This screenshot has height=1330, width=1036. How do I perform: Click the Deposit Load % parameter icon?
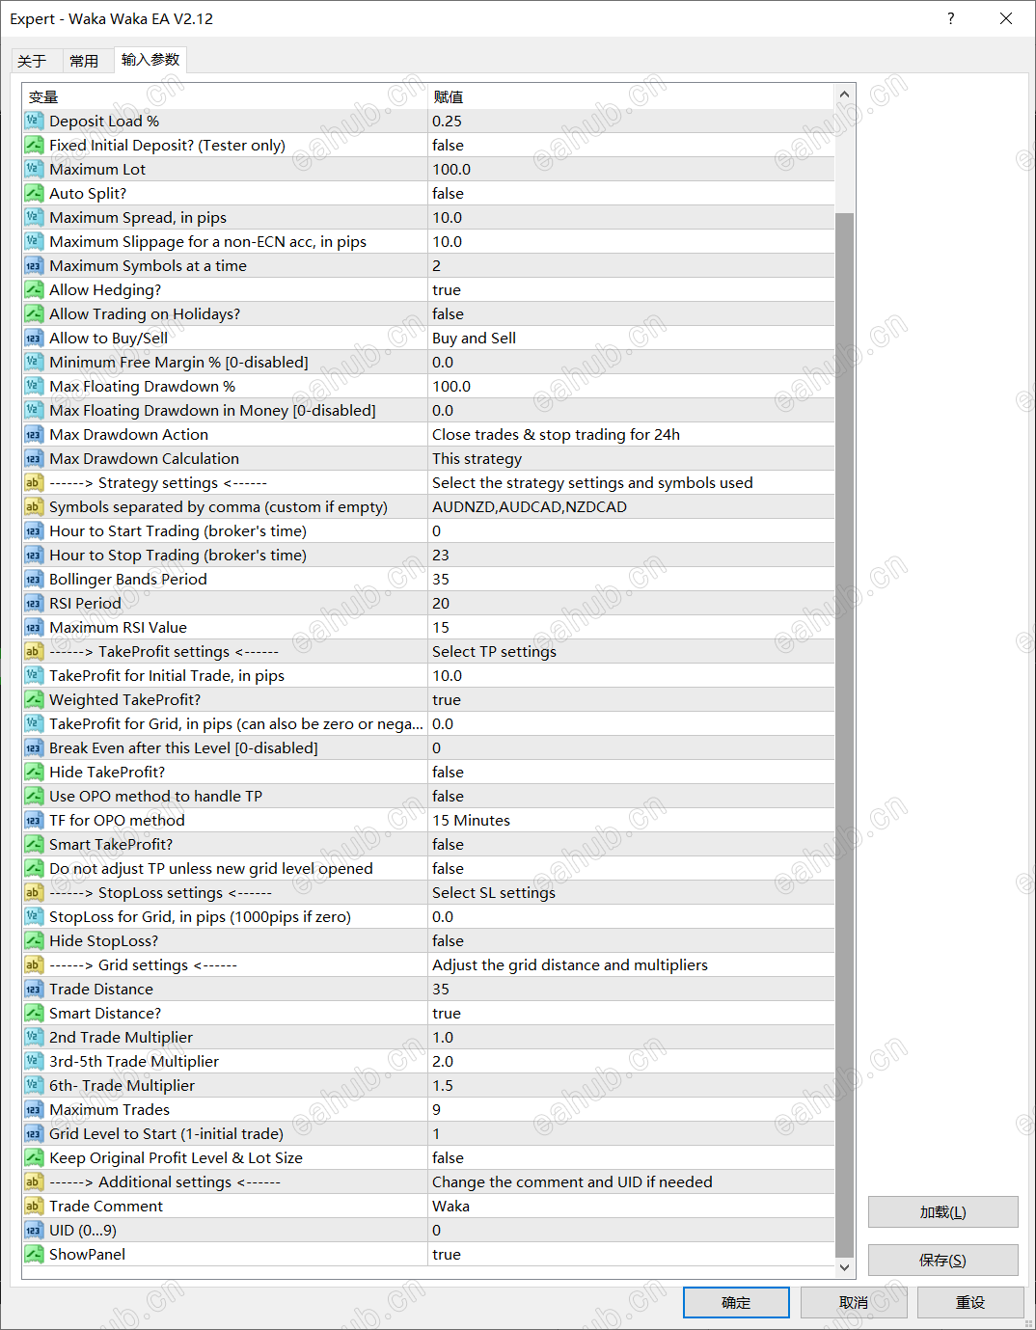[34, 121]
